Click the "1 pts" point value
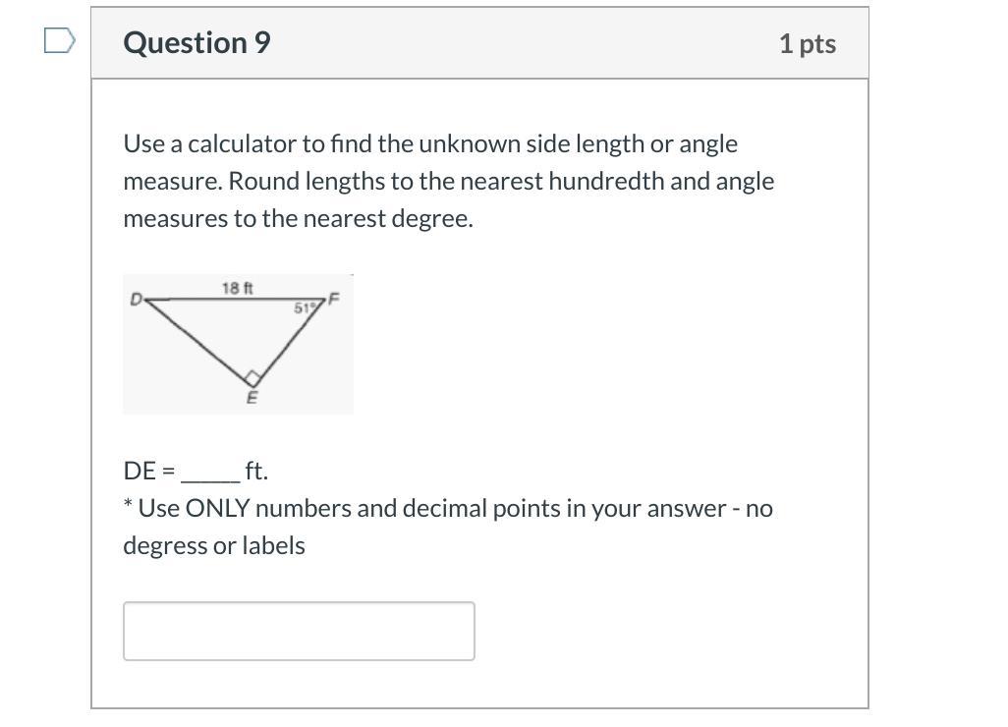 [807, 43]
